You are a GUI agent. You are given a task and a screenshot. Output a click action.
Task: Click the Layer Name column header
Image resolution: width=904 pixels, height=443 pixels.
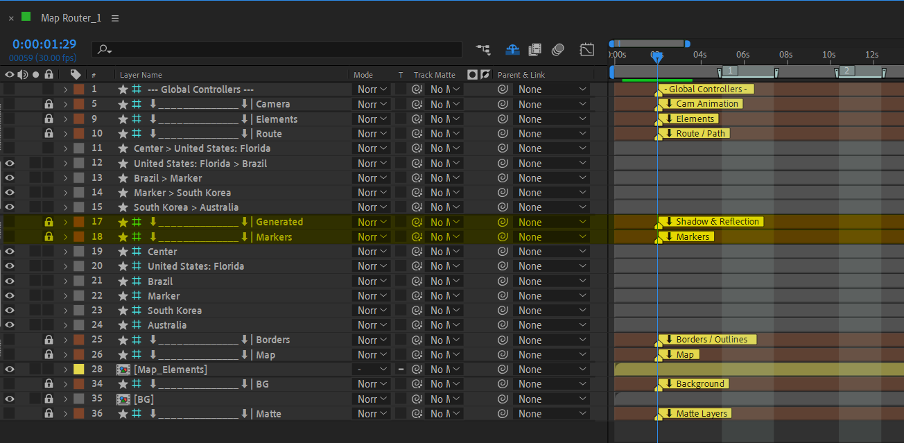click(x=141, y=75)
